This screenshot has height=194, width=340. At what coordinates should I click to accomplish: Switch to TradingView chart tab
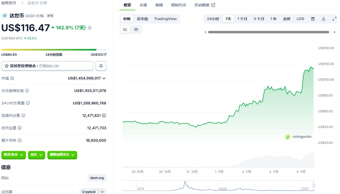[x=166, y=19]
